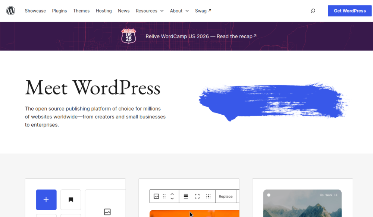Go to Themes in the nav
Screen dimensions: 373x217
click(x=81, y=11)
